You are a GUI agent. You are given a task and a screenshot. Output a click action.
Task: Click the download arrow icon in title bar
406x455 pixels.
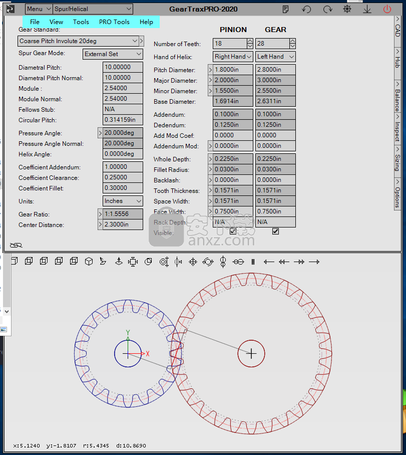367,10
